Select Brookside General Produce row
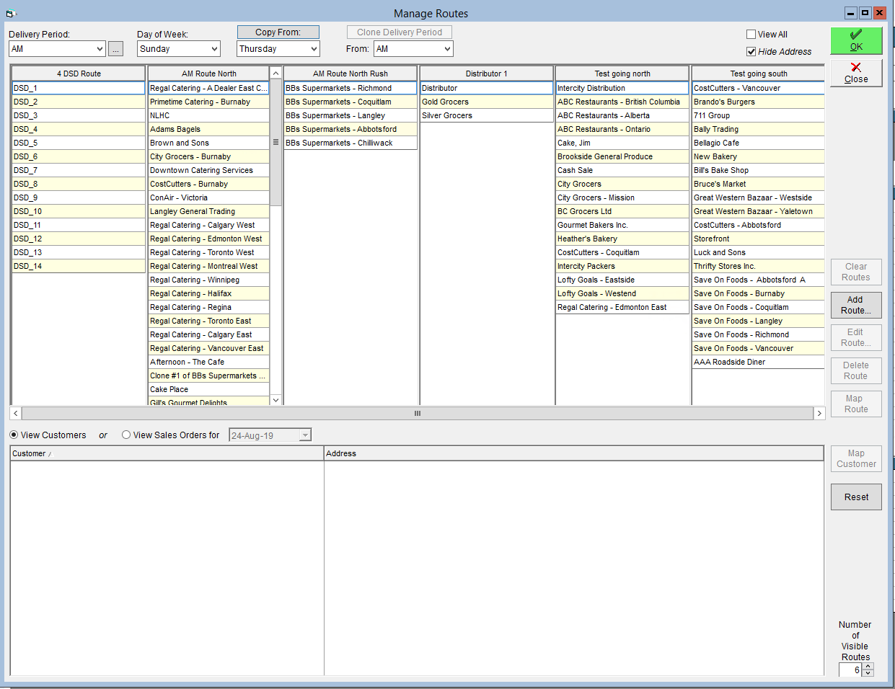The image size is (895, 689). 622,156
